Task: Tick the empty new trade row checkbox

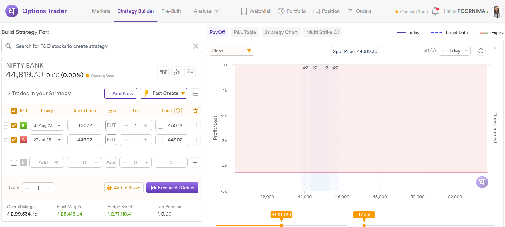Action: pos(14,163)
